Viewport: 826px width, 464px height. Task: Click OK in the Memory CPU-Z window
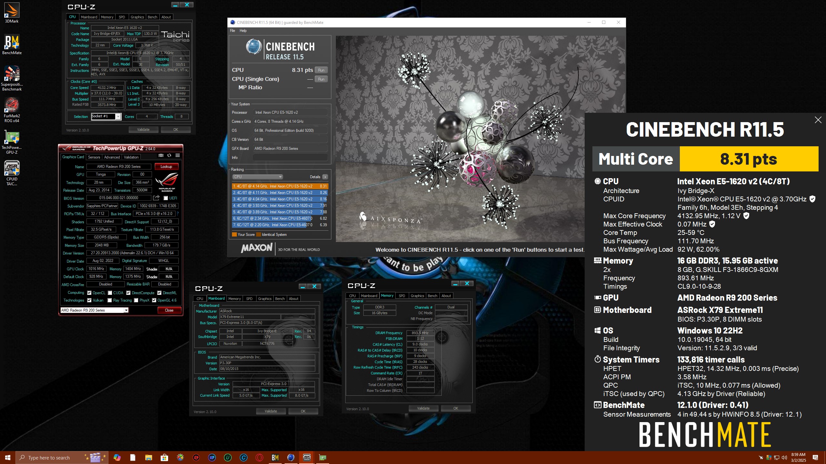456,408
